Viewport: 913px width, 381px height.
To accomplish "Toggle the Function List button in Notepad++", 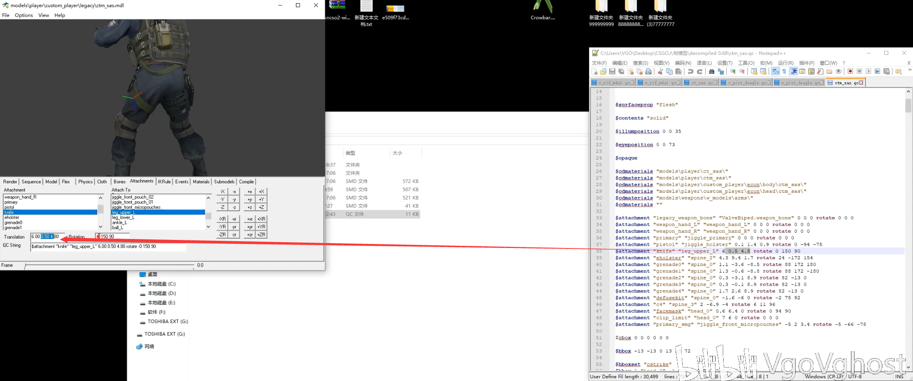I will pyautogui.click(x=820, y=71).
